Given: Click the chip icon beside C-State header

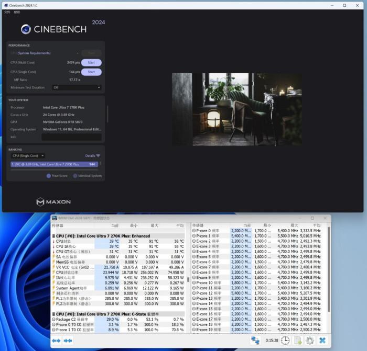Looking at the screenshot, I should [x=53, y=314].
